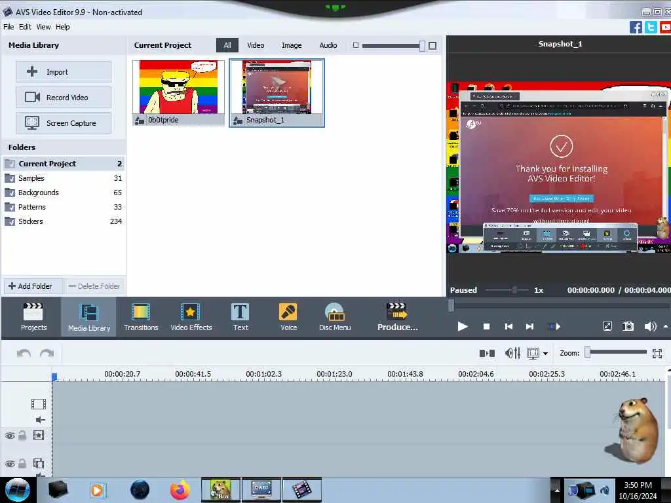671x503 pixels.
Task: Select large thumbnail size icon
Action: click(x=432, y=46)
